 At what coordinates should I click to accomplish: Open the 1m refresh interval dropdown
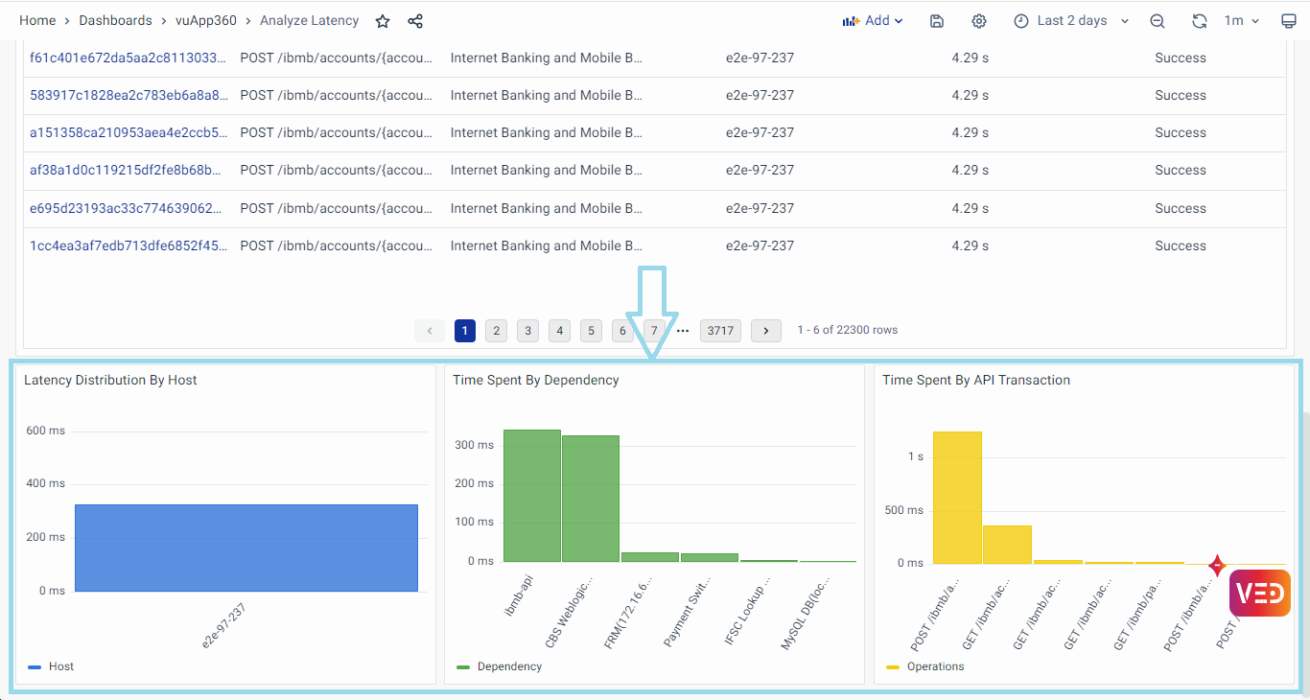pos(1241,21)
